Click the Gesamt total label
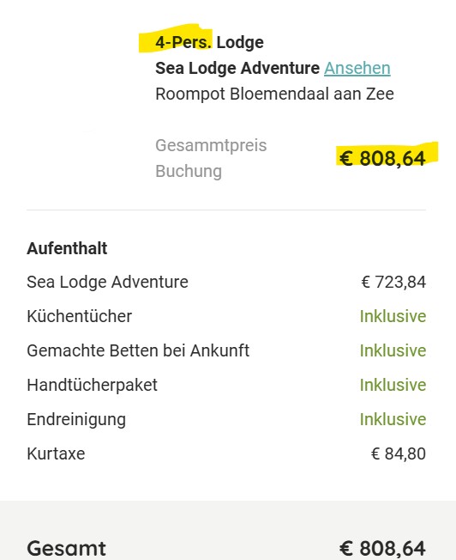Viewport: 456px width, 560px height. [x=66, y=548]
